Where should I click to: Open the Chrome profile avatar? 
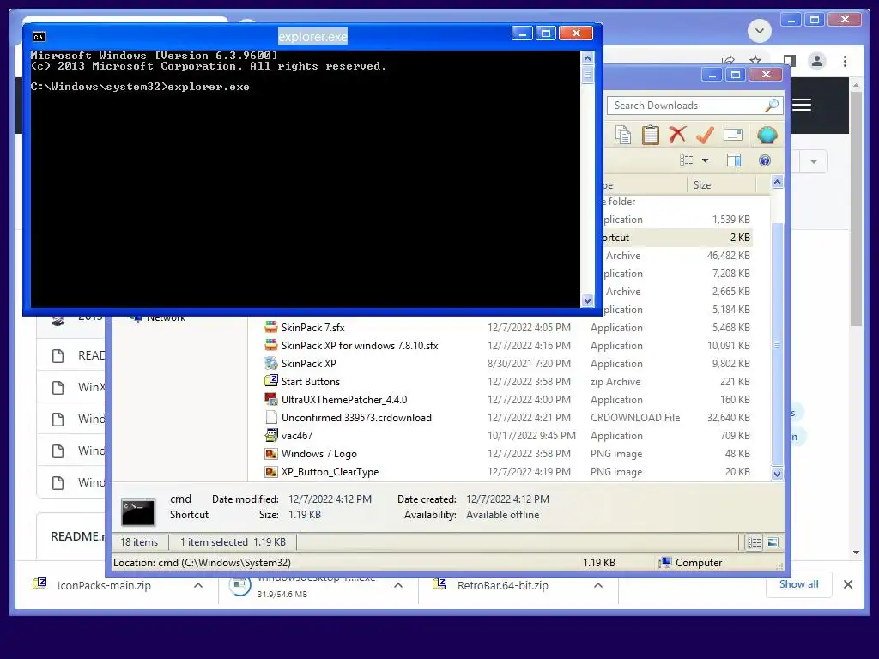coord(817,61)
